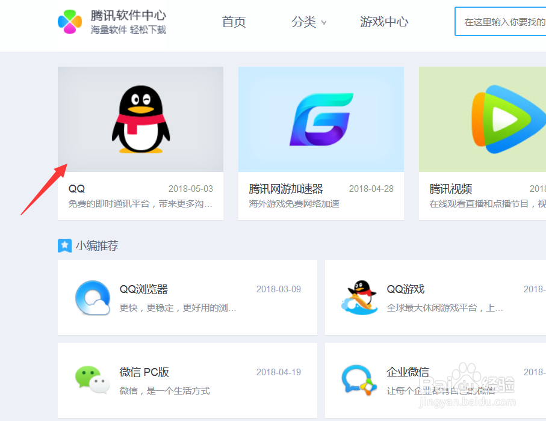Image resolution: width=546 pixels, height=421 pixels.
Task: Click the Tencent Software Center clover logo
Action: coord(70,22)
